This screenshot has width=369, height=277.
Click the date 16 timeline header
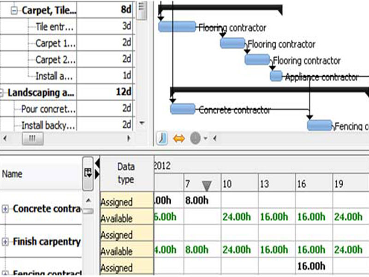pos(314,183)
